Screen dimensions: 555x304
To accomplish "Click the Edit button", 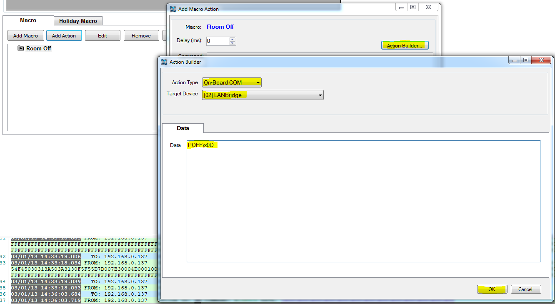I will [102, 35].
